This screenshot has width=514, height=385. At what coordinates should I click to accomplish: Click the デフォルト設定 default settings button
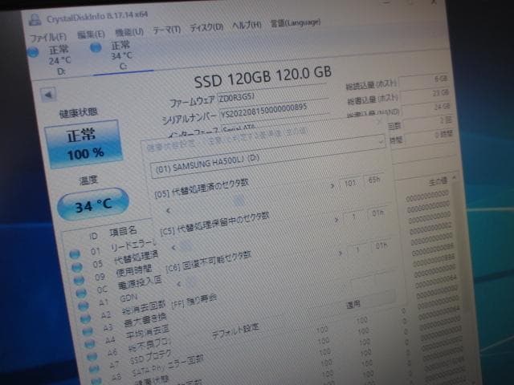235,331
